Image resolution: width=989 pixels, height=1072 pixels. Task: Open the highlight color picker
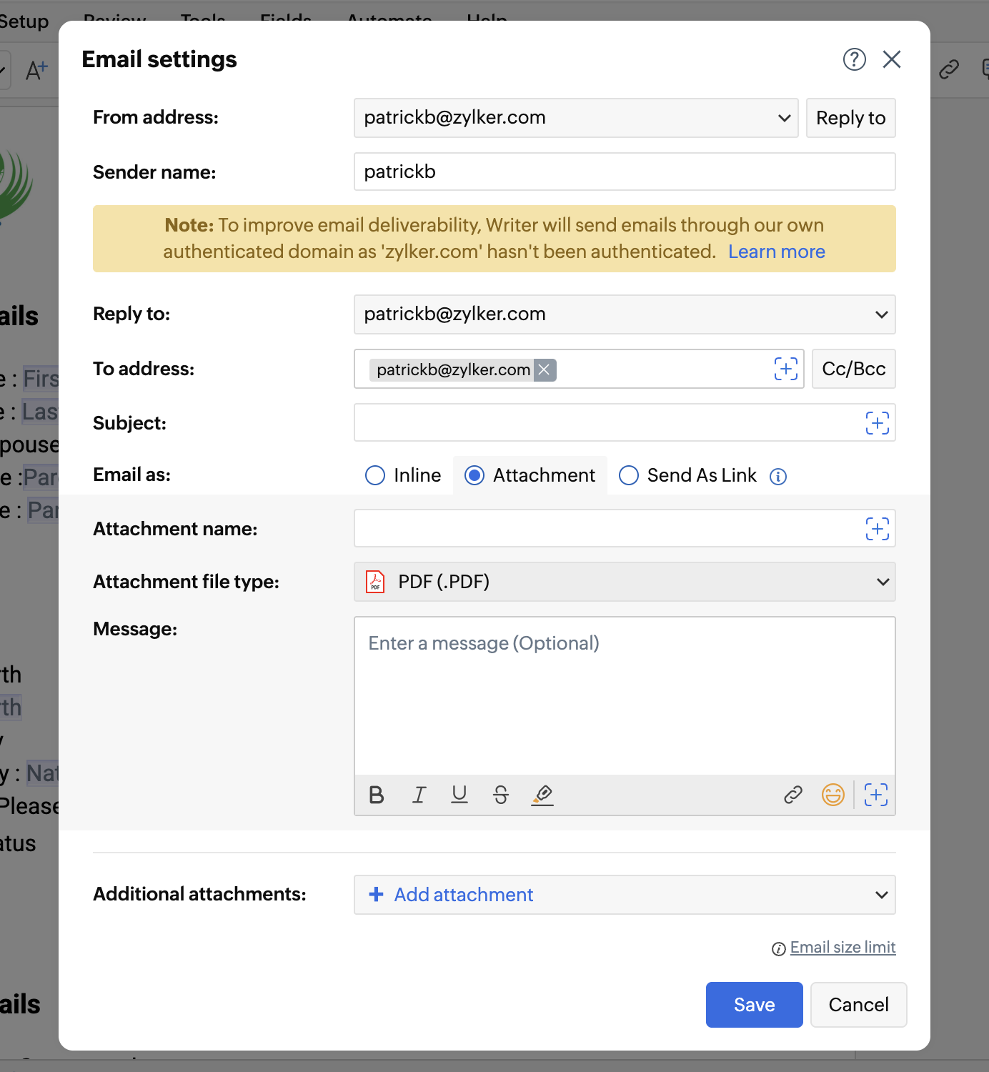(x=542, y=795)
